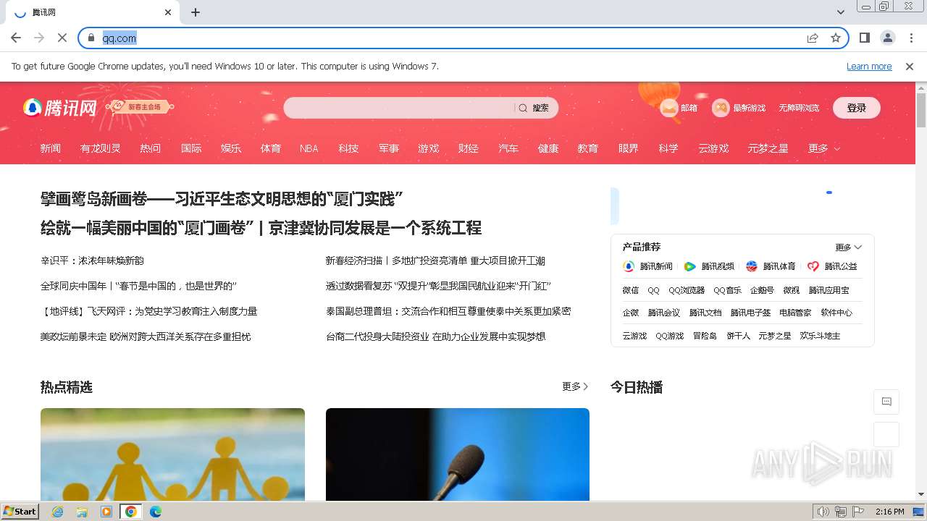927x521 pixels.
Task: Open the paper family thumbnail article
Action: (172, 454)
